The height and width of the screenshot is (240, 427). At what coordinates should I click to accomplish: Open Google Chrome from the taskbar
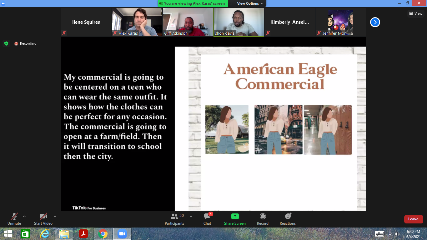pos(103,234)
